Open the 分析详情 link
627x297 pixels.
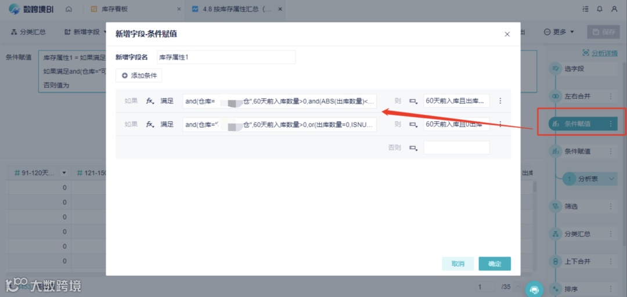(x=601, y=53)
